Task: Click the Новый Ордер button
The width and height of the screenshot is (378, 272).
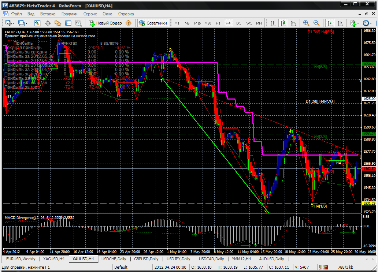Action: [105, 23]
